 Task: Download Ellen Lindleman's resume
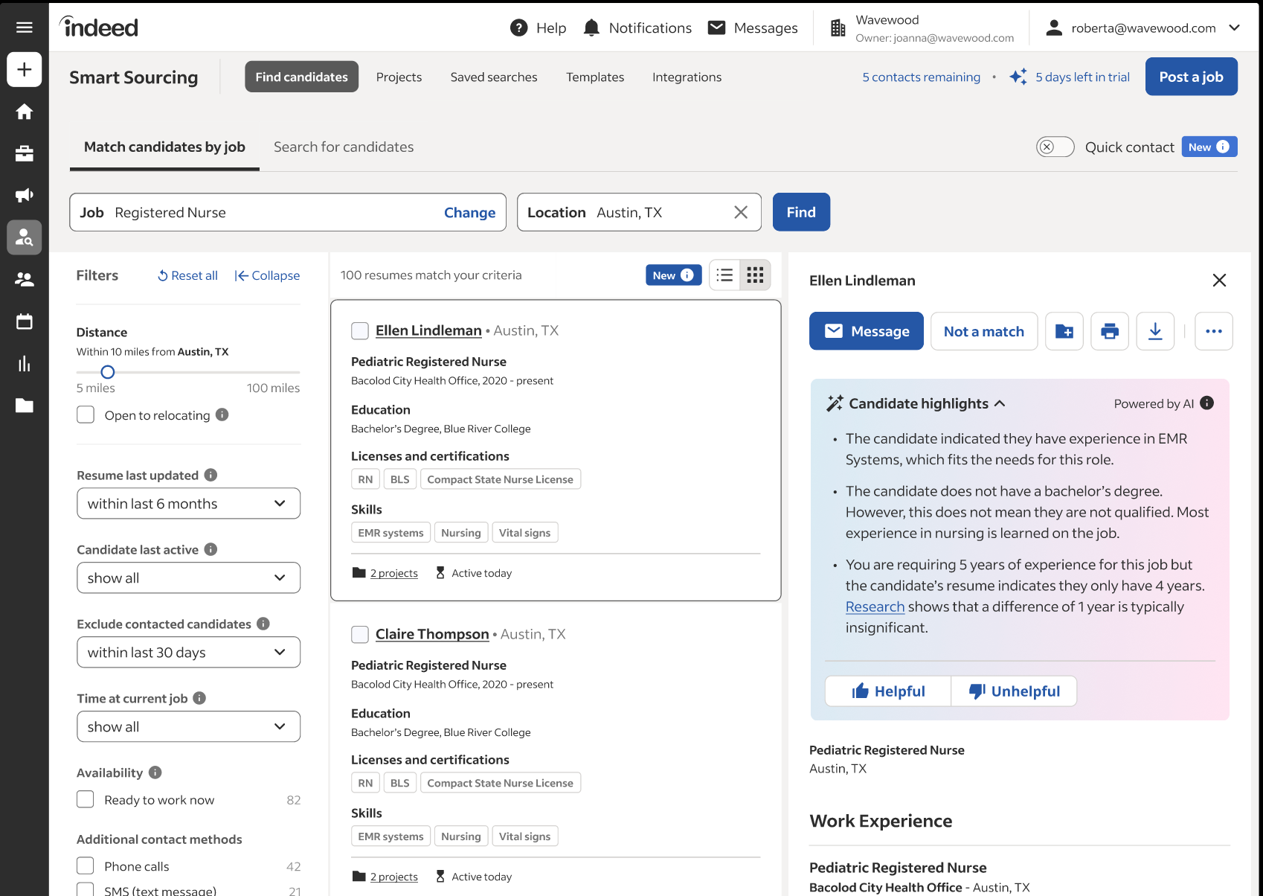tap(1154, 331)
